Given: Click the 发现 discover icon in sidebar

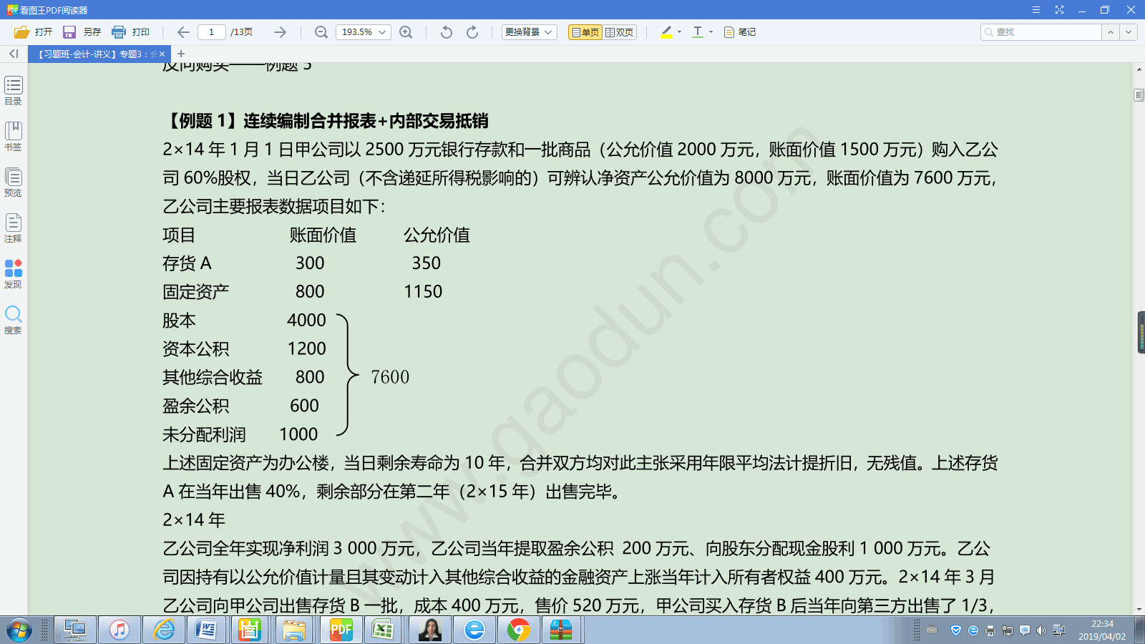Looking at the screenshot, I should [x=13, y=273].
